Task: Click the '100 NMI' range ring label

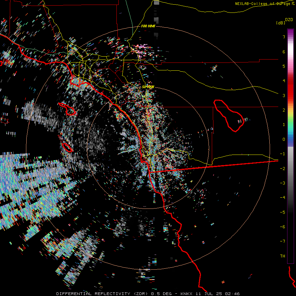Action: click(x=148, y=26)
